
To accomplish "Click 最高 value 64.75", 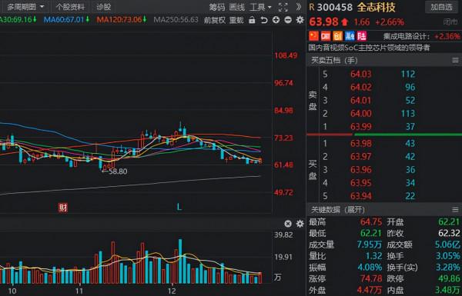I will click(371, 222).
